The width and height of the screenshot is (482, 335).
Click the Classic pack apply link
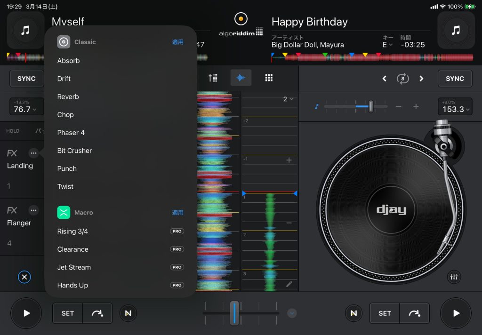[177, 42]
